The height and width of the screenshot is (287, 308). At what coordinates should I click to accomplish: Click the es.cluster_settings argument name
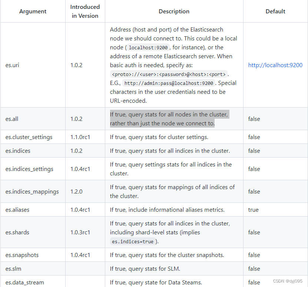29,137
